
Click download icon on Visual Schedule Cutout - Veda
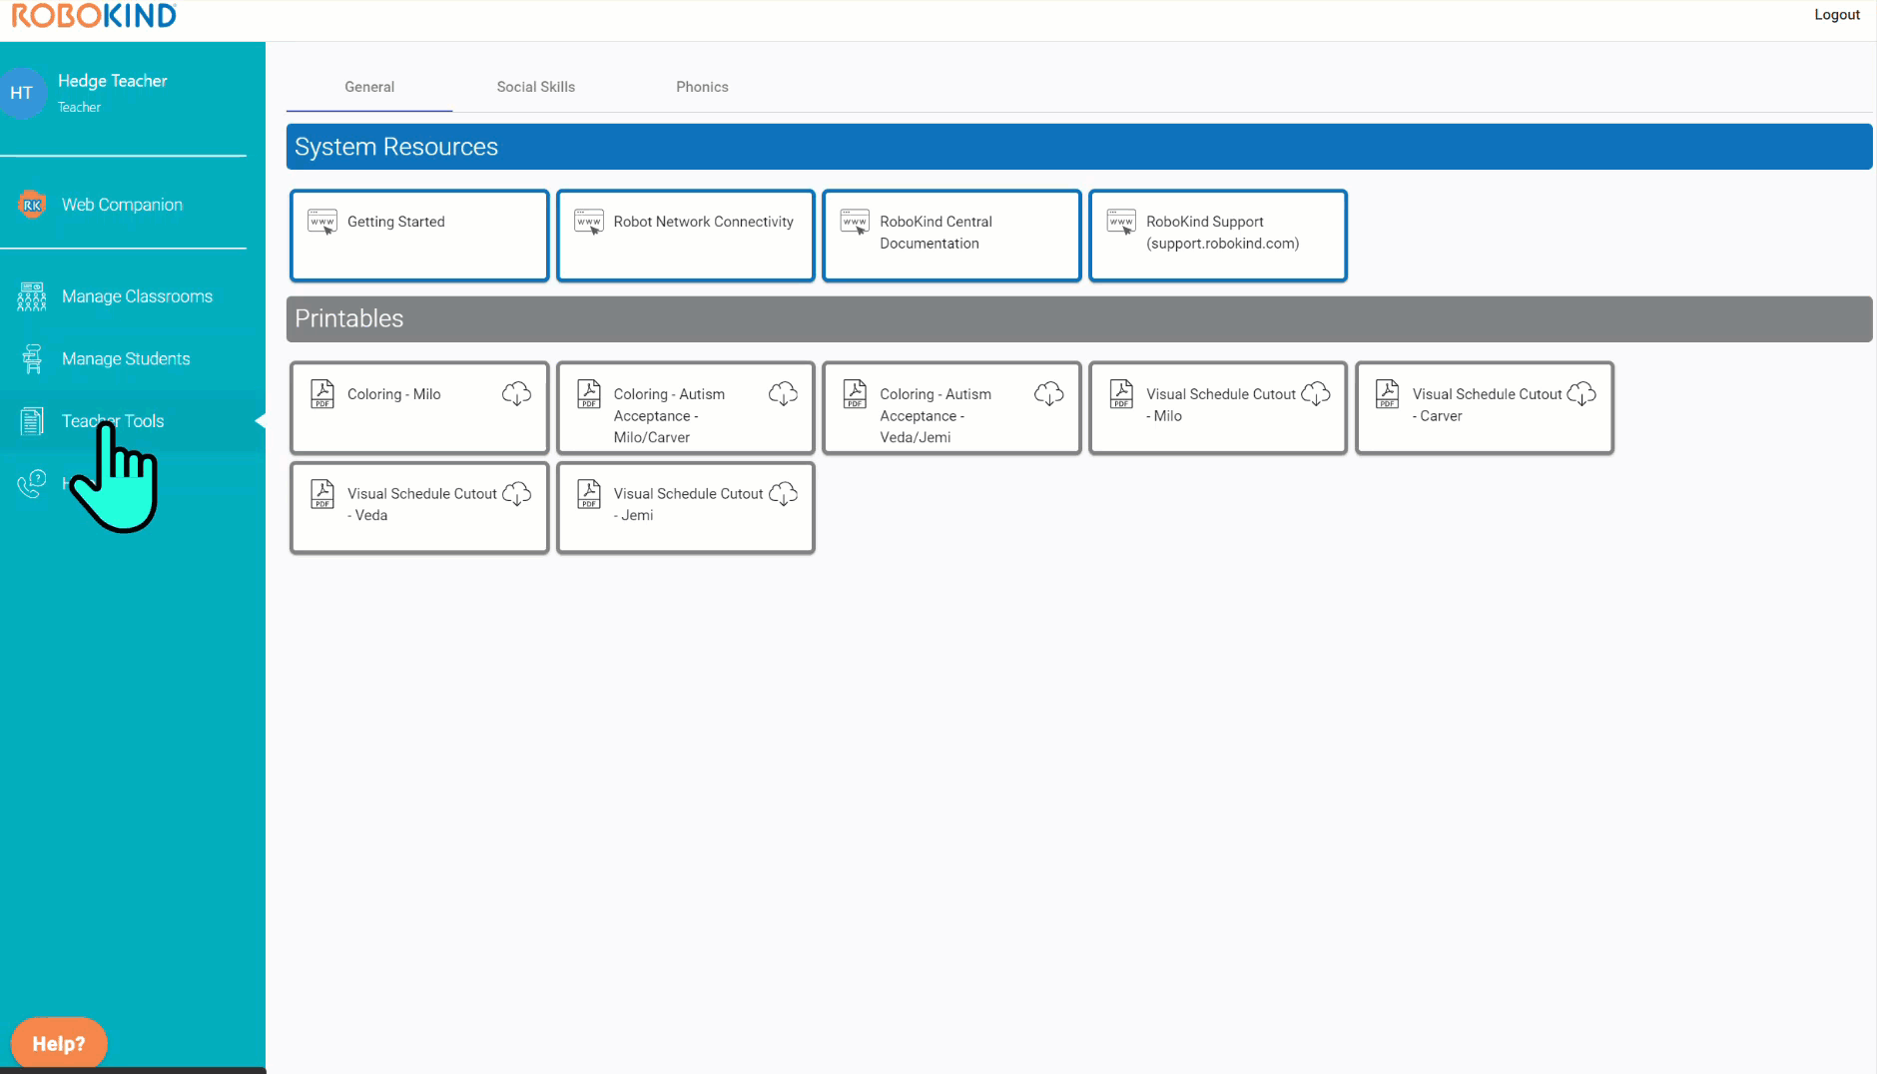516,493
